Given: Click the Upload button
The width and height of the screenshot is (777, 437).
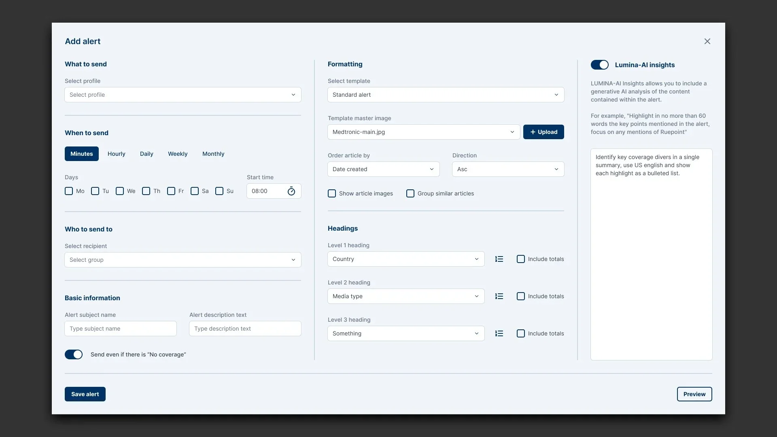Looking at the screenshot, I should click(x=543, y=132).
